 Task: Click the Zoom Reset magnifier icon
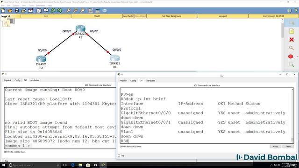pos(76,10)
